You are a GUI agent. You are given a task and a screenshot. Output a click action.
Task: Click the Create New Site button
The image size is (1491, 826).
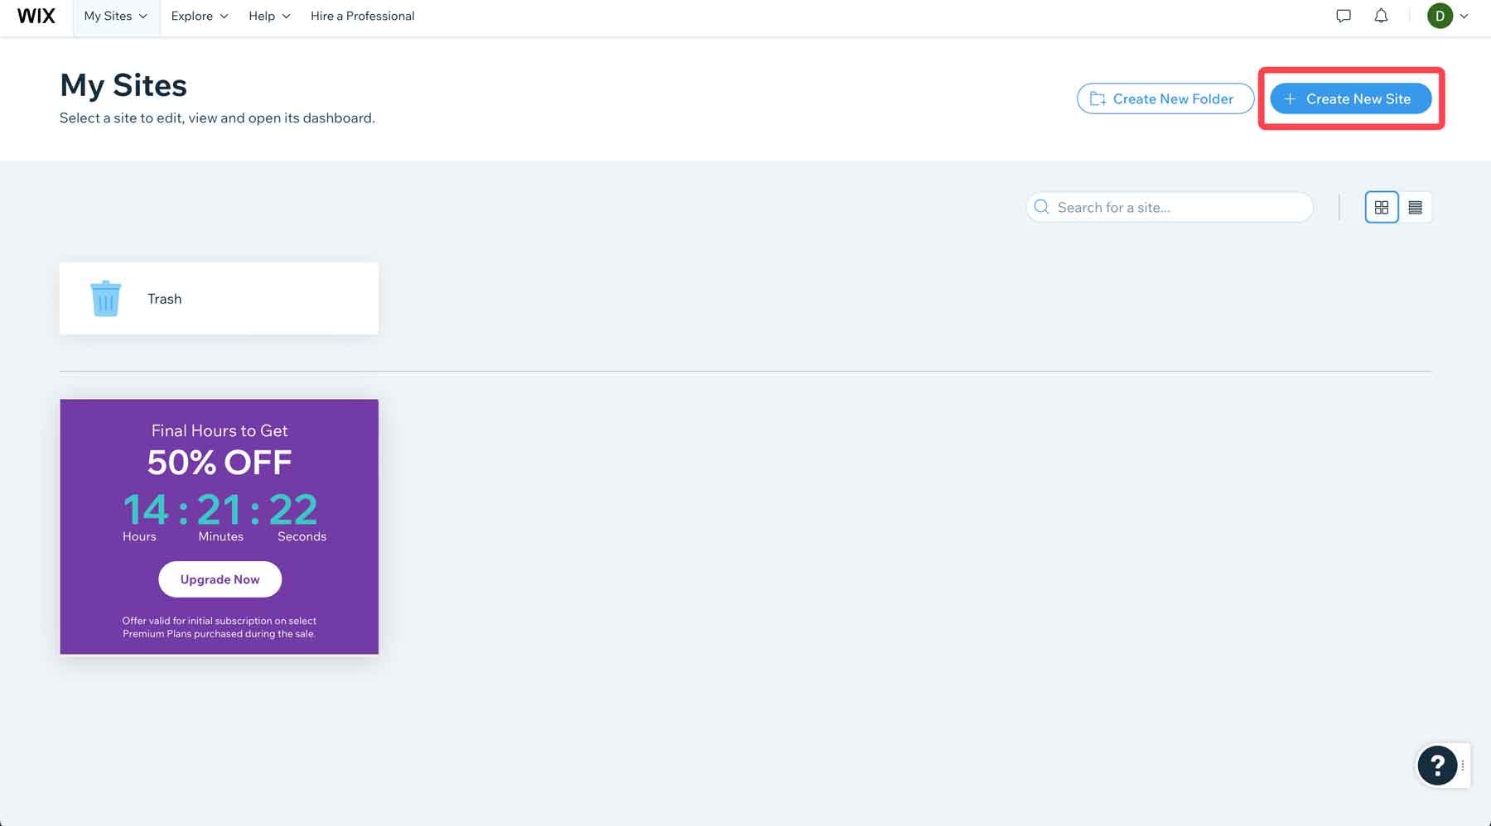point(1350,98)
